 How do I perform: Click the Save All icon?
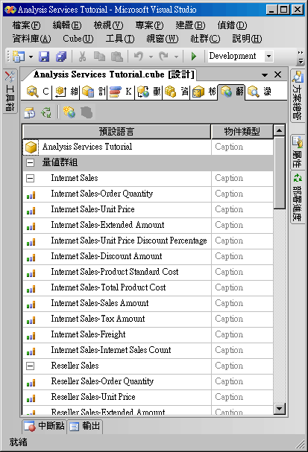[x=61, y=56]
